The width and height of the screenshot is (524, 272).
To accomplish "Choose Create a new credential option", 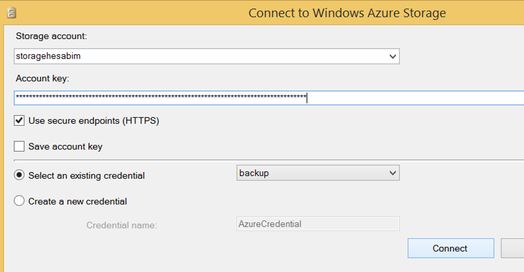I will [x=19, y=201].
